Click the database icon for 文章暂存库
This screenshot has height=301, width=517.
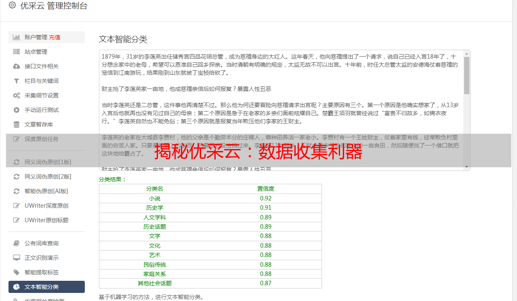coord(17,124)
